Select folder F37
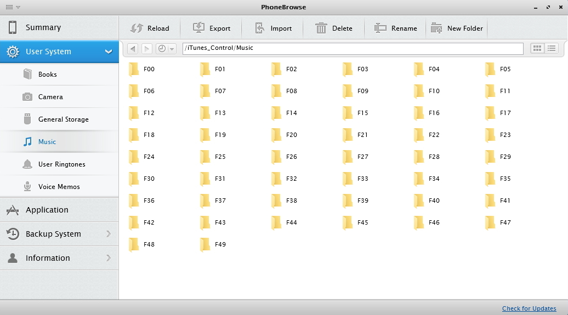This screenshot has width=568, height=315. click(213, 200)
